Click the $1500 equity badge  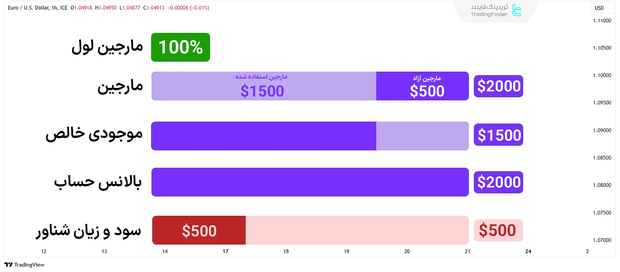(498, 135)
